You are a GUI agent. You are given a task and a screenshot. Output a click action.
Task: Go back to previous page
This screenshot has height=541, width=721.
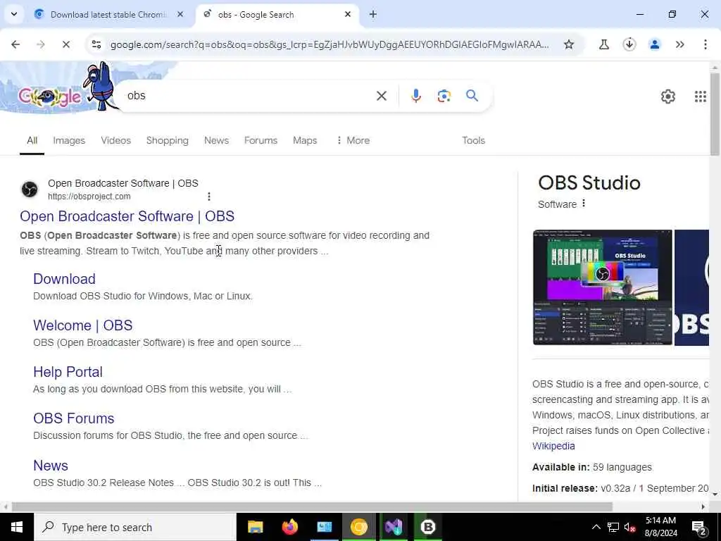(x=15, y=44)
